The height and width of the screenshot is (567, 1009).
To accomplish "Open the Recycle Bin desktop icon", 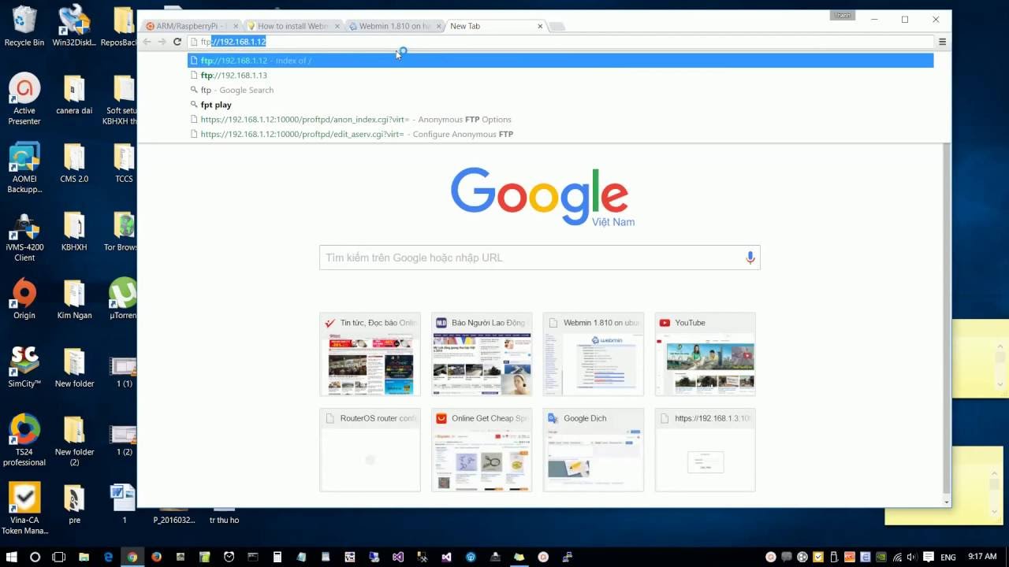I will (x=24, y=26).
